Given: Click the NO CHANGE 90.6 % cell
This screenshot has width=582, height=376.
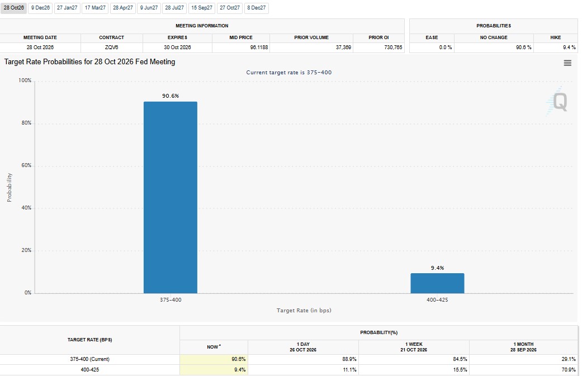Looking at the screenshot, I should click(x=494, y=47).
